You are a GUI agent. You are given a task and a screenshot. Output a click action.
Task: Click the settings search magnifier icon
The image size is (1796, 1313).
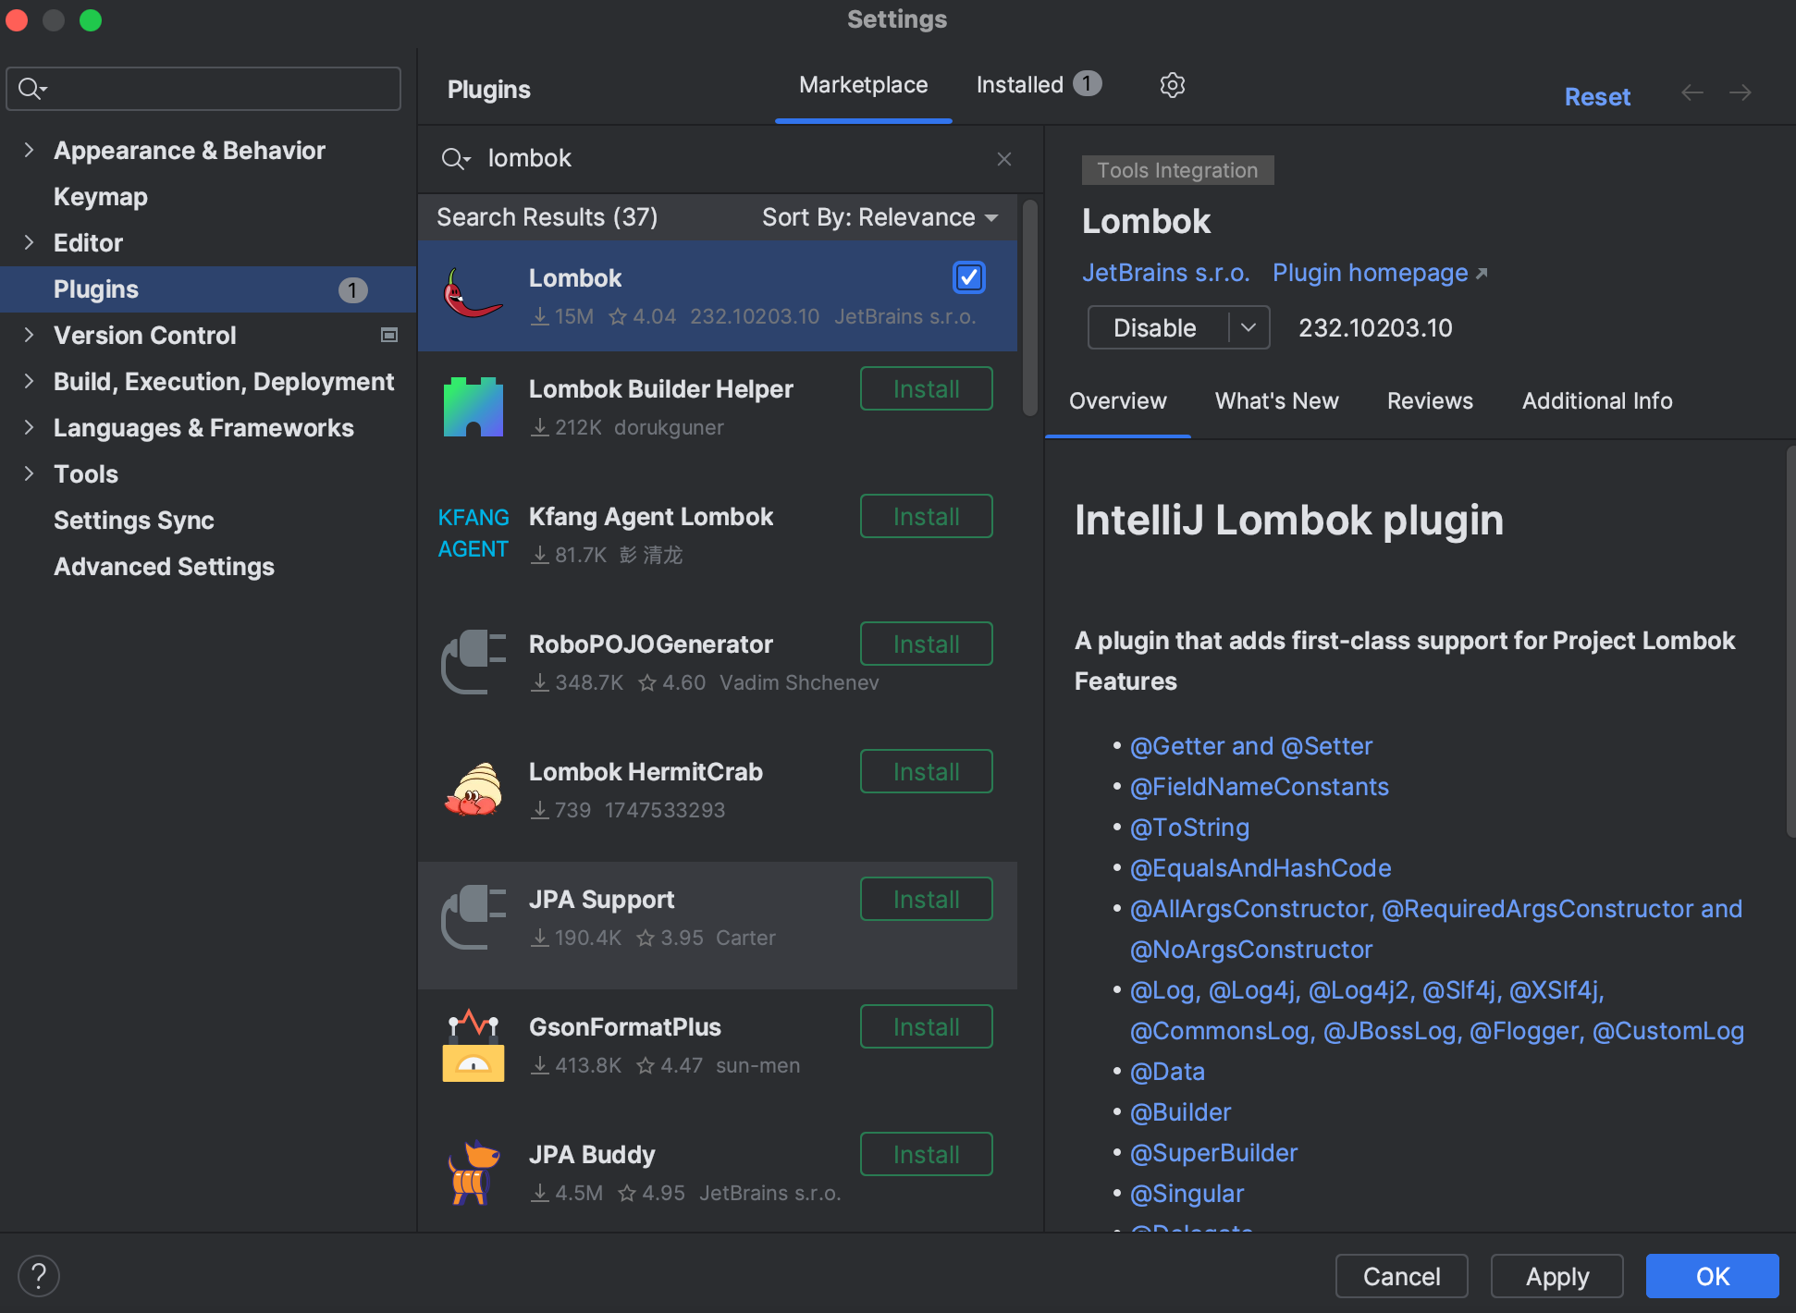32,89
